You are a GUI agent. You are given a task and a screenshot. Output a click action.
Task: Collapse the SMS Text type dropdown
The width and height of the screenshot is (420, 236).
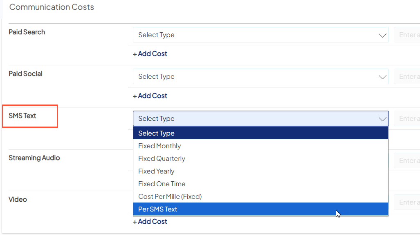261,118
